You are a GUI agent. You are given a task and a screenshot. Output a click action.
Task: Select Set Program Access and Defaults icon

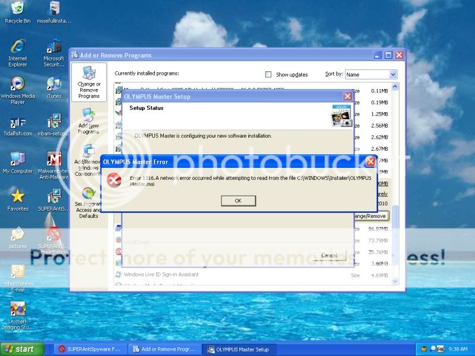click(88, 203)
